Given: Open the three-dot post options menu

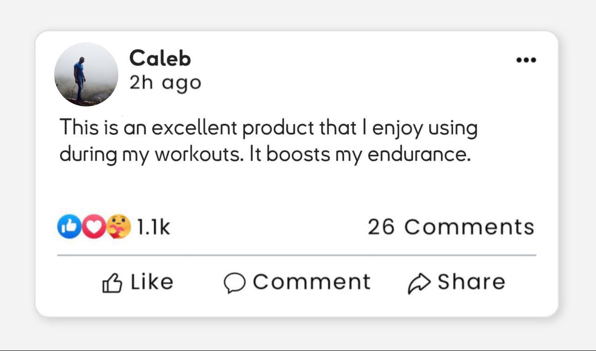Looking at the screenshot, I should pos(527,60).
